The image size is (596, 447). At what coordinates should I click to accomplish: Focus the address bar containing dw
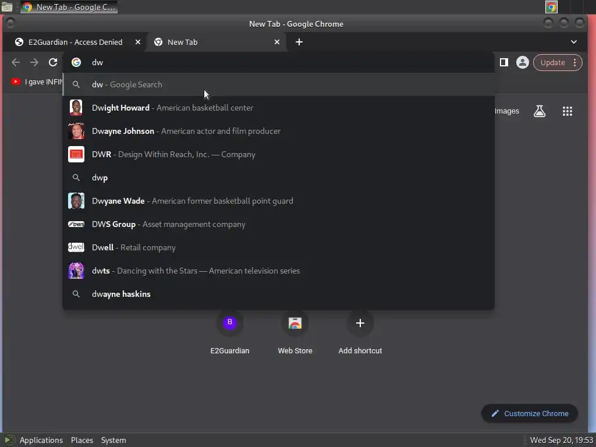coord(278,62)
